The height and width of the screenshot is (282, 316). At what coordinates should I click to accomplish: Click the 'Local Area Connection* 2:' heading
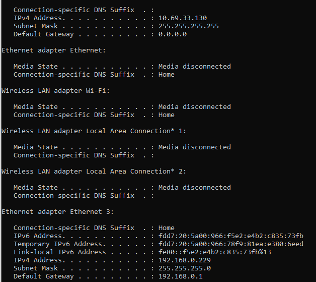[x=94, y=172]
